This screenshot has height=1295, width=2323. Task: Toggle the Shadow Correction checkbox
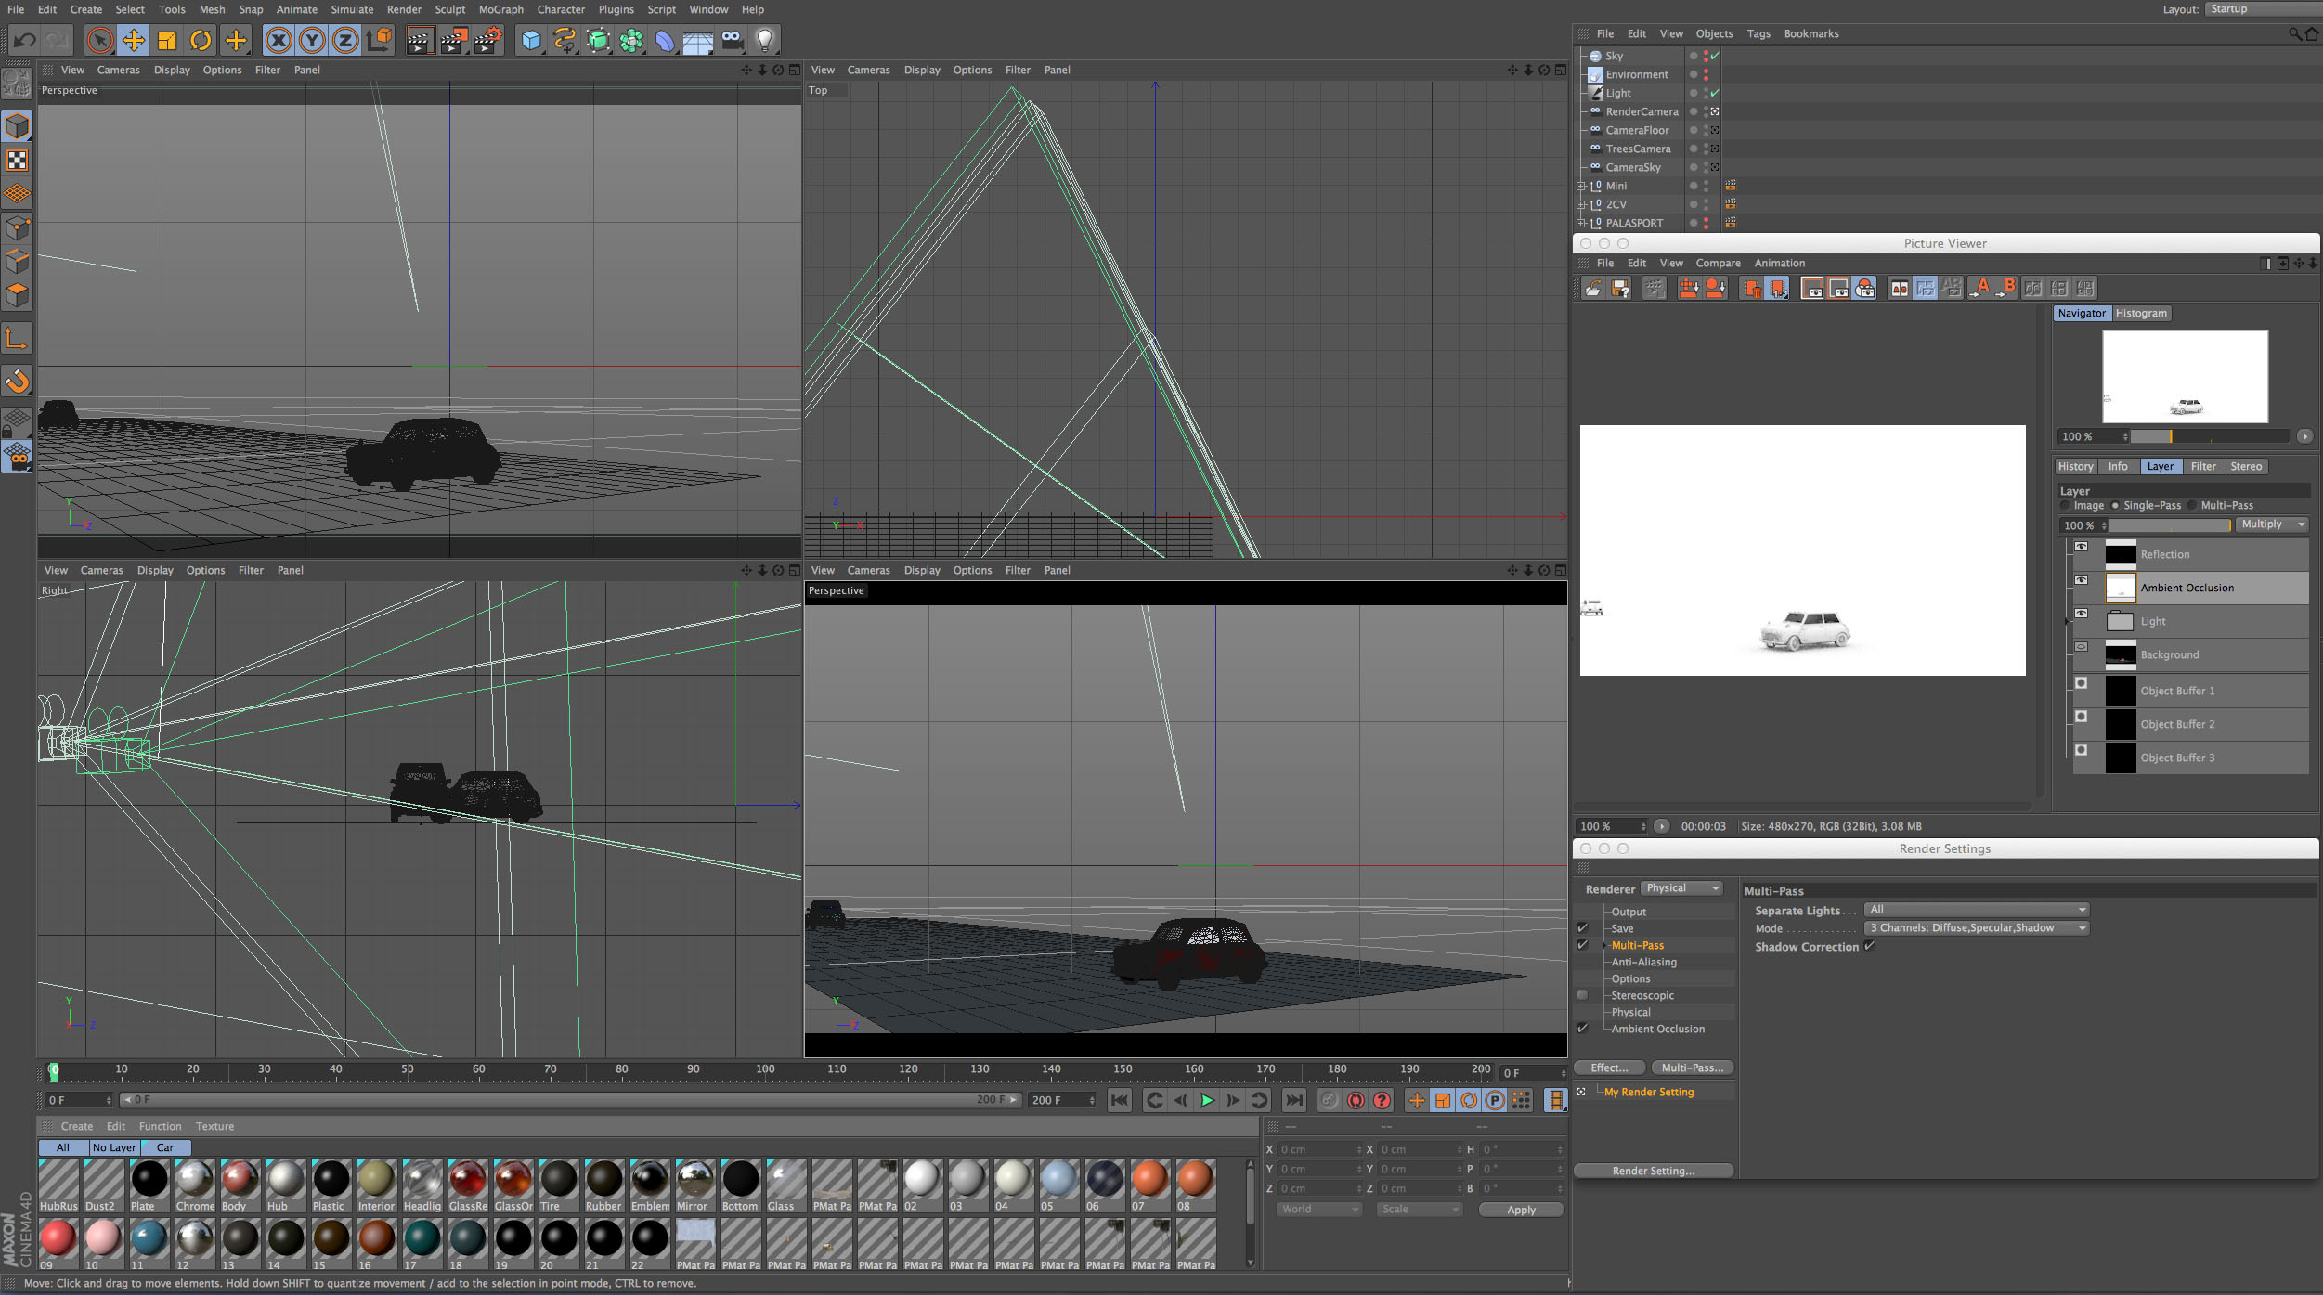pyautogui.click(x=1869, y=946)
